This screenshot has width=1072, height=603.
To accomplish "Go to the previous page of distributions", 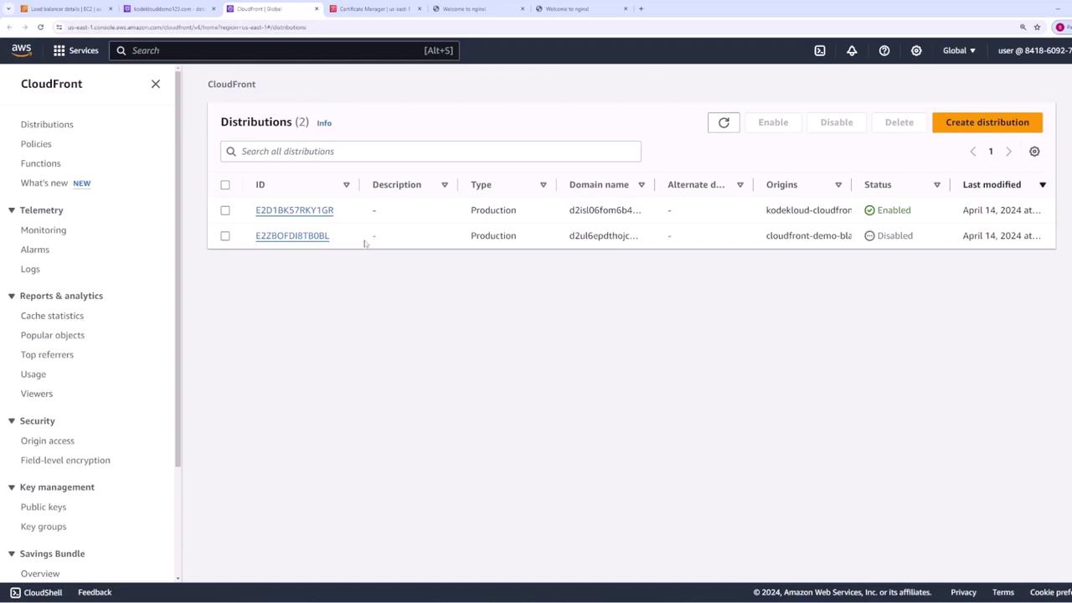I will (x=972, y=152).
